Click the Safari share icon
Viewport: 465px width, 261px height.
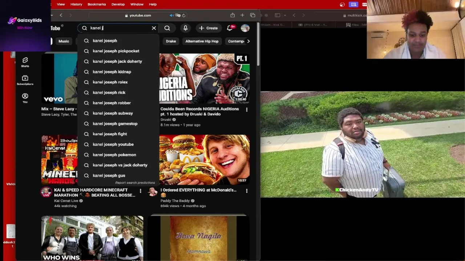[x=232, y=15]
